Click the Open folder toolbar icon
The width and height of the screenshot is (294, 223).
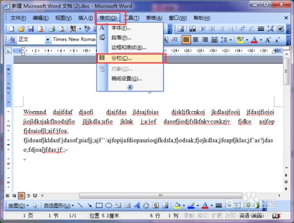pyautogui.click(x=21, y=29)
